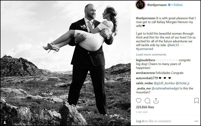Save the post with the bookmark icon
Screen dimensions: 201x126
pyautogui.click(x=197, y=101)
